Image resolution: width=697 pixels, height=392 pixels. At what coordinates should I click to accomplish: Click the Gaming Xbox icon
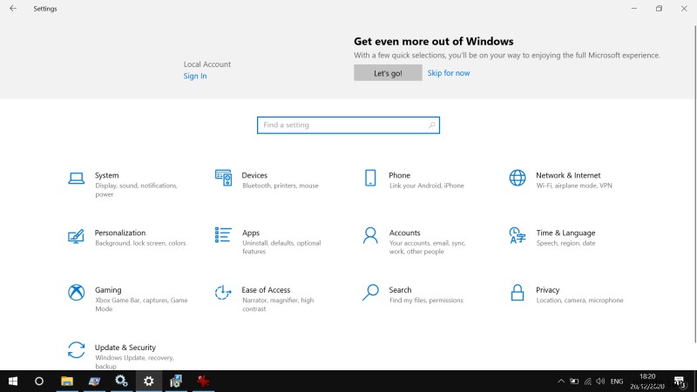point(77,293)
